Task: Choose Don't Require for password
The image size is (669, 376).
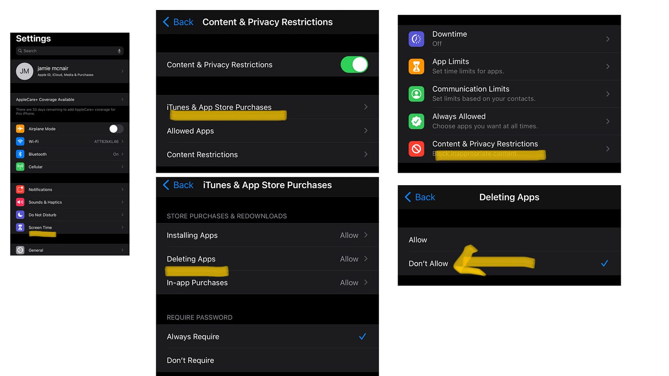Action: point(190,360)
